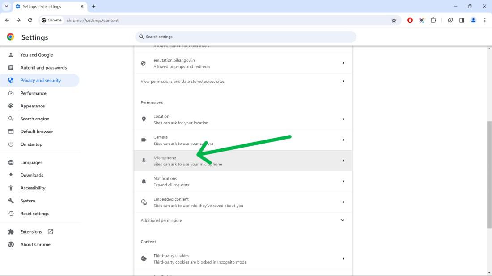492x276 pixels.
Task: Click the arrow on Camera row
Action: coord(343,140)
